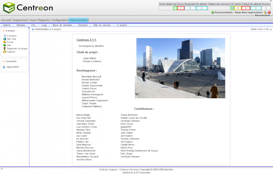This screenshot has width=273, height=174.
Task: Toggle the footer with the bottom-left chevron
Action: click(x=2, y=169)
